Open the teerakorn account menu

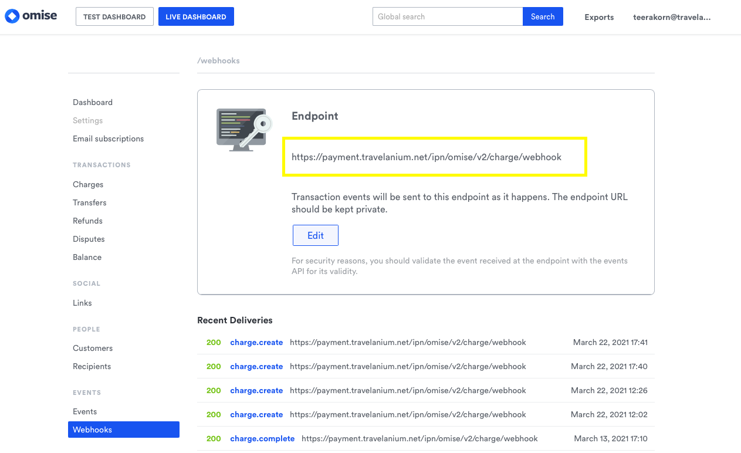pos(671,17)
